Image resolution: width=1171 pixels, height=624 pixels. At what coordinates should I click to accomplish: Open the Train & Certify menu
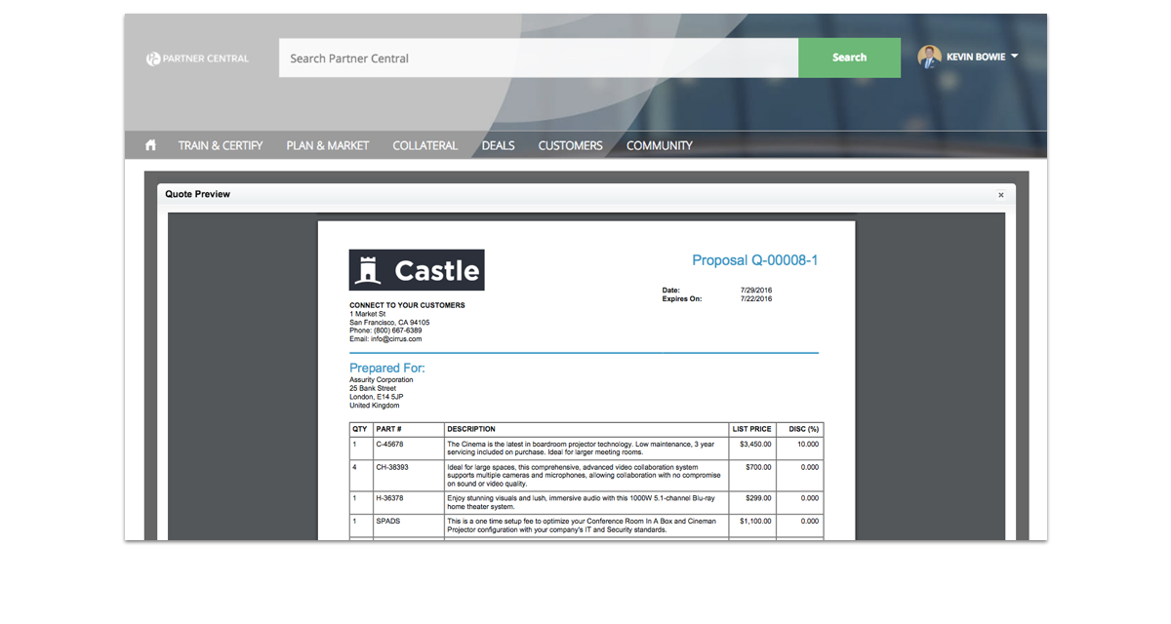(221, 145)
